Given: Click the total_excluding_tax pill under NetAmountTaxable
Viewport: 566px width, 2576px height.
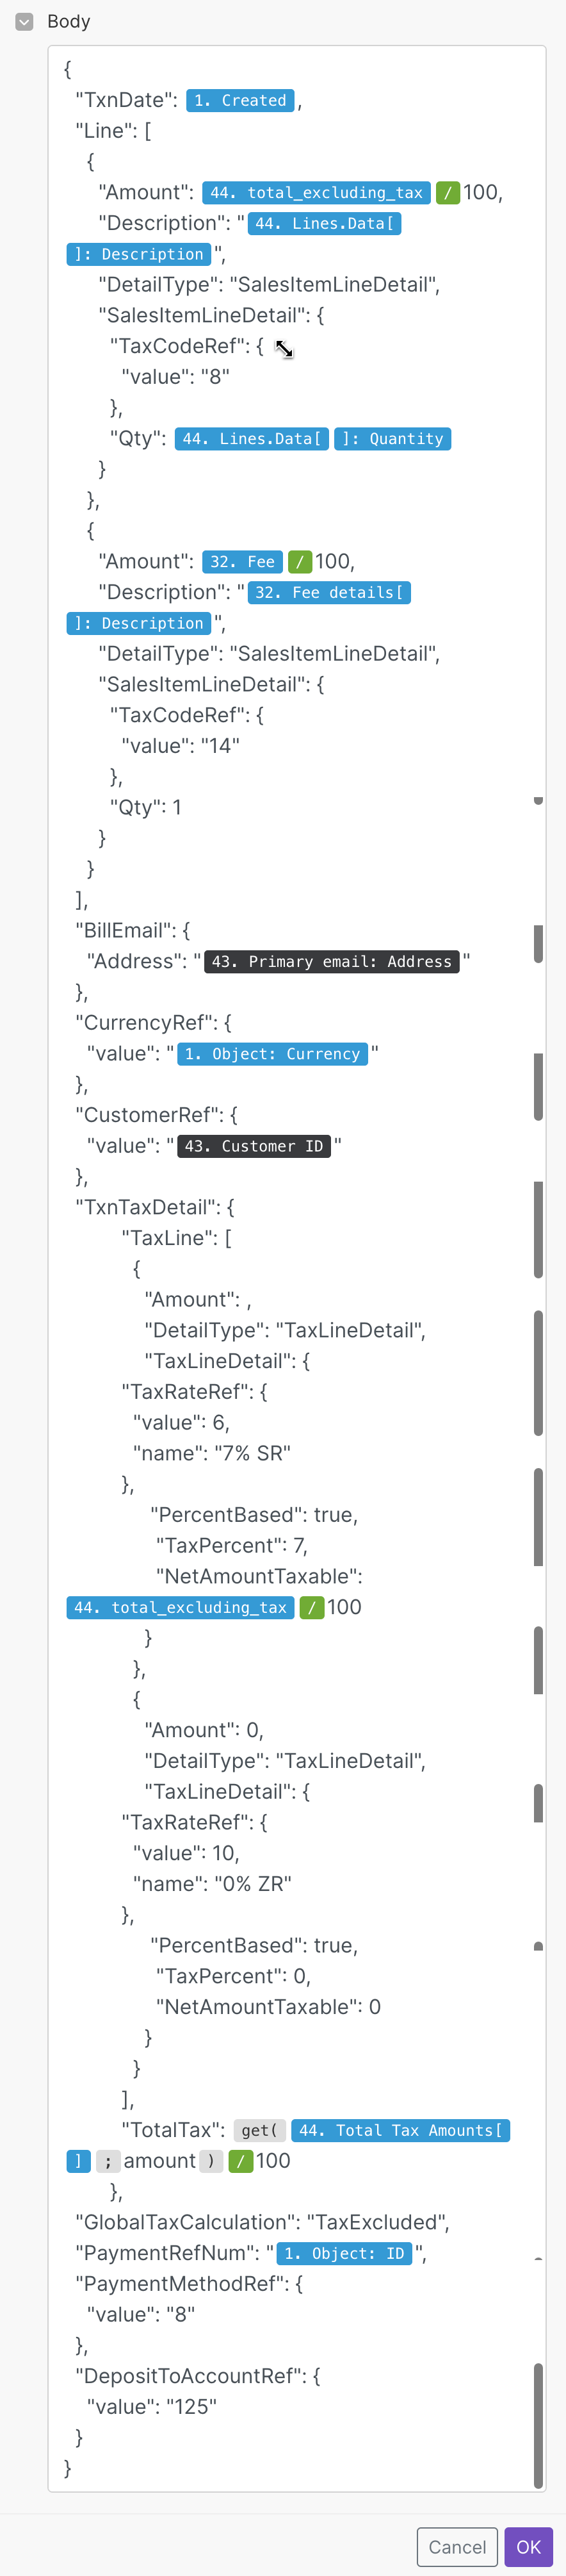Looking at the screenshot, I should pyautogui.click(x=180, y=1607).
